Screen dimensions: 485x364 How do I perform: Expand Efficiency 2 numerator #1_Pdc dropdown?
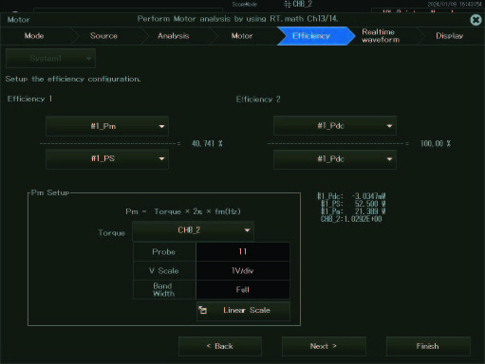335,126
